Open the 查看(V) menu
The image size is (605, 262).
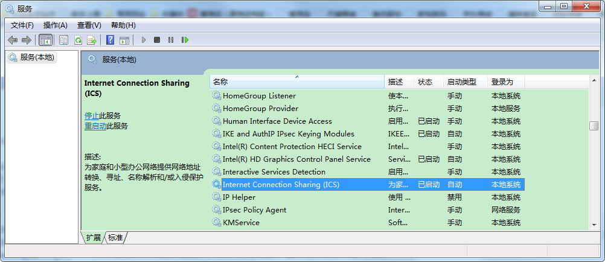coord(89,25)
